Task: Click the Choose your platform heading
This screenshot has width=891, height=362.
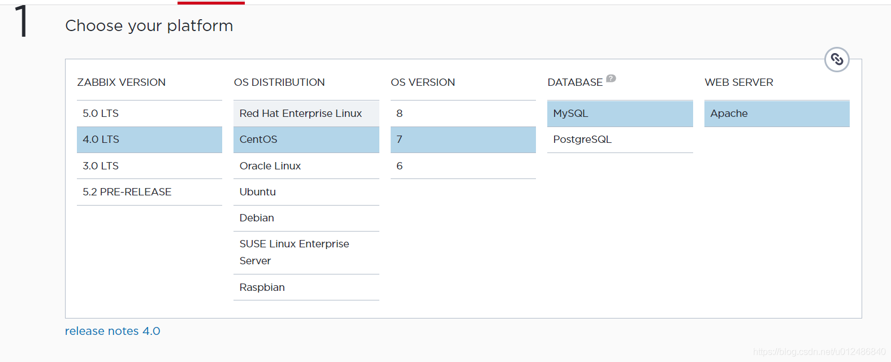Action: [x=149, y=26]
